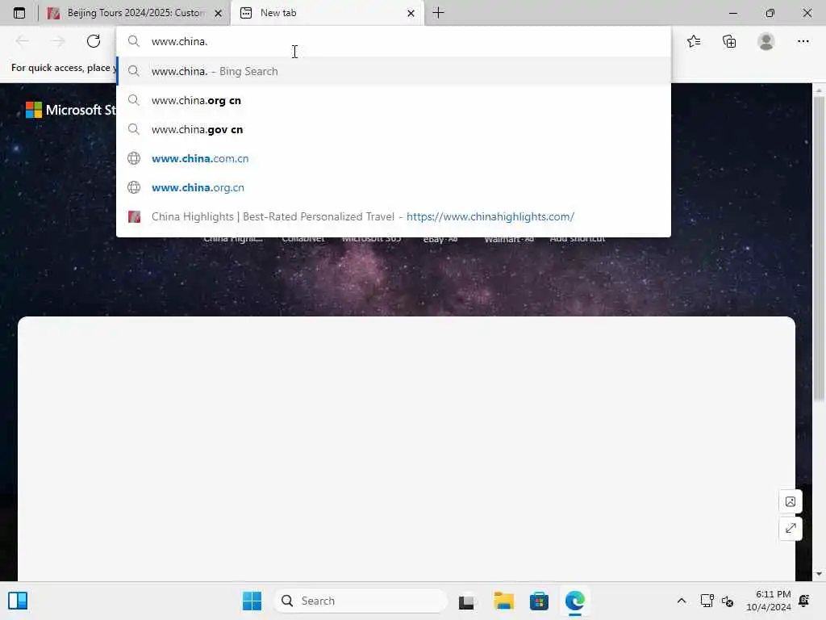Click inside the address bar text field
This screenshot has height=620, width=826.
coord(394,41)
